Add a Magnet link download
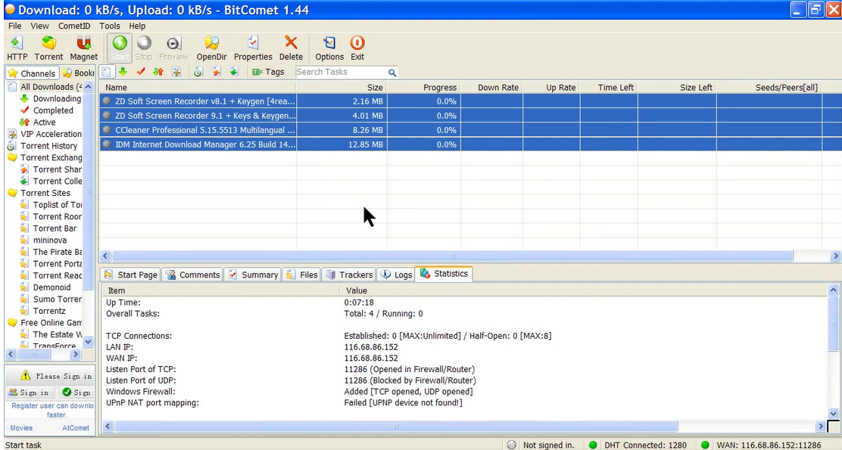The height and width of the screenshot is (450, 842). click(x=83, y=48)
